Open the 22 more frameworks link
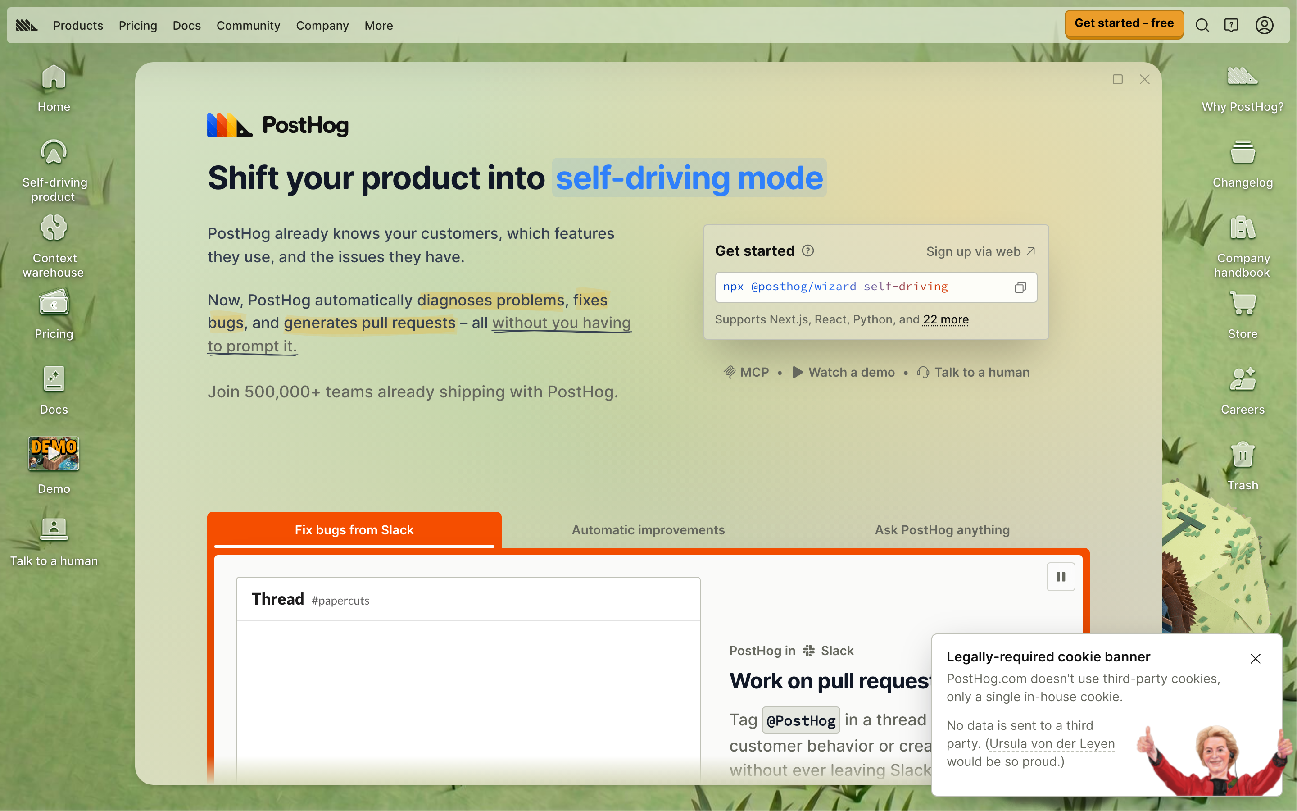 point(945,319)
